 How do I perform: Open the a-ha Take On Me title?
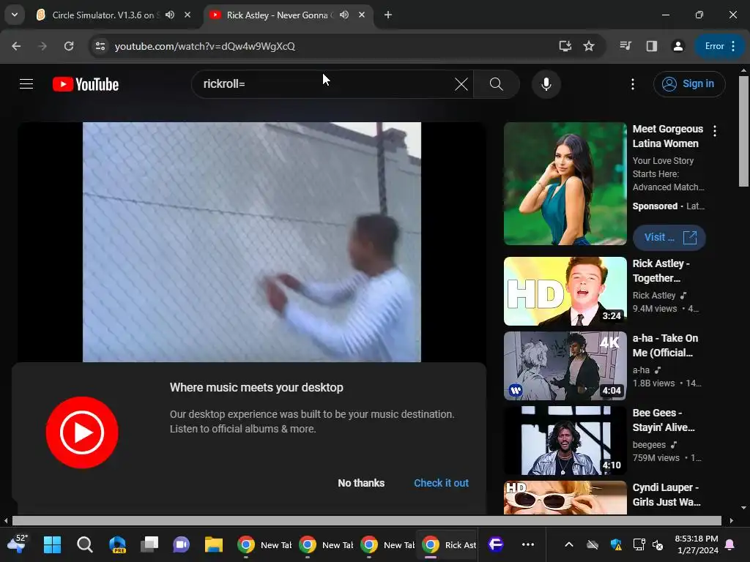click(665, 345)
